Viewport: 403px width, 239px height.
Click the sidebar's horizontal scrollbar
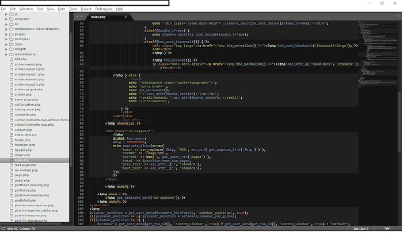(x=31, y=223)
